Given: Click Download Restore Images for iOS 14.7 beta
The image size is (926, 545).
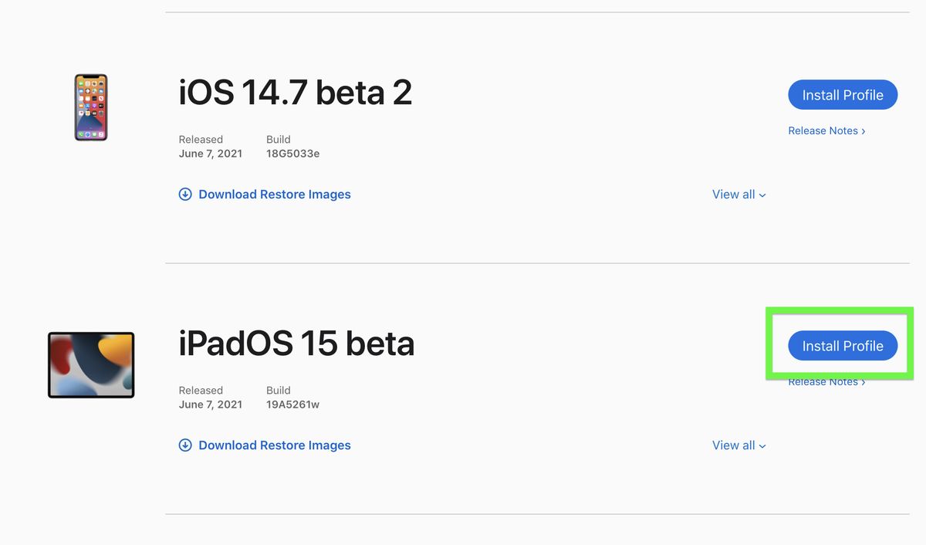Looking at the screenshot, I should coord(275,194).
